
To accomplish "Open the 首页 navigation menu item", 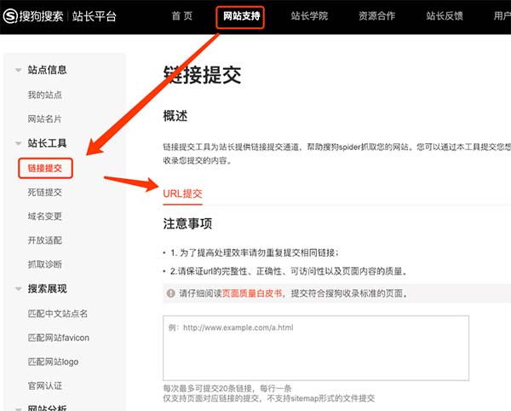I will (x=181, y=16).
